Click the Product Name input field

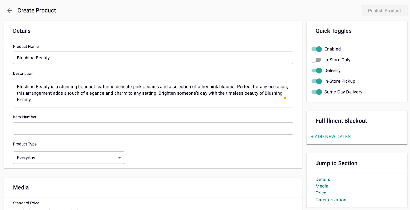click(x=153, y=58)
